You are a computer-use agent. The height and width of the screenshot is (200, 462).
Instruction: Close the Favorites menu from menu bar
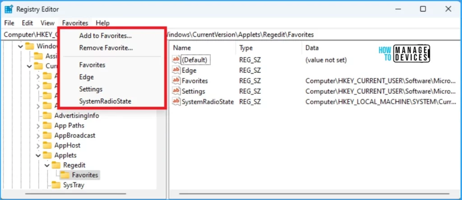[75, 23]
